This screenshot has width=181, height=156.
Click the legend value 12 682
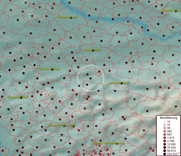pyautogui.click(x=171, y=144)
